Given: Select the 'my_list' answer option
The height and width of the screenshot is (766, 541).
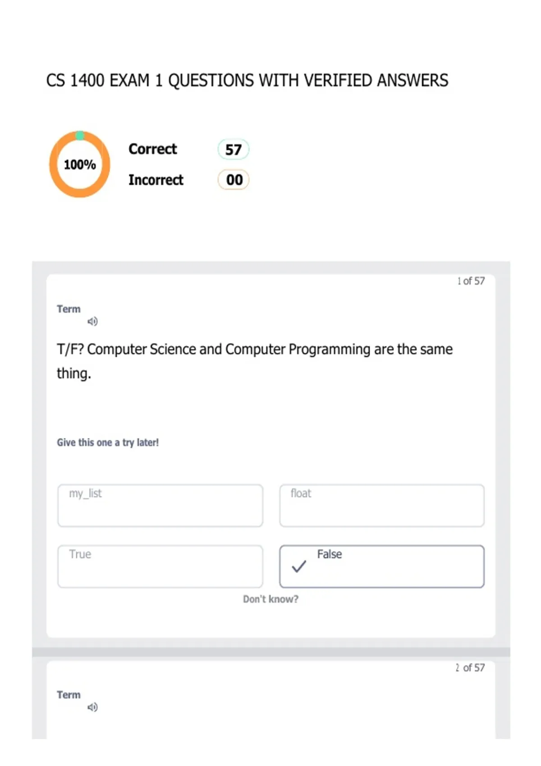Looking at the screenshot, I should pyautogui.click(x=160, y=506).
